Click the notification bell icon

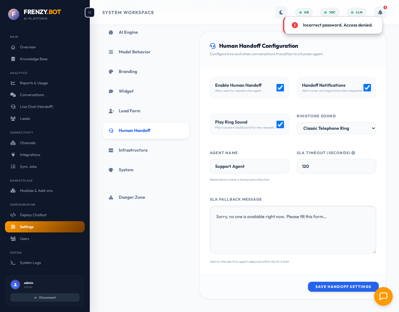(380, 12)
